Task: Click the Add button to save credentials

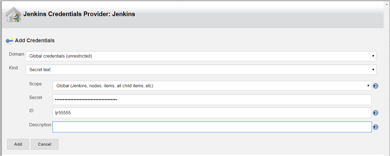Action: 18,144
